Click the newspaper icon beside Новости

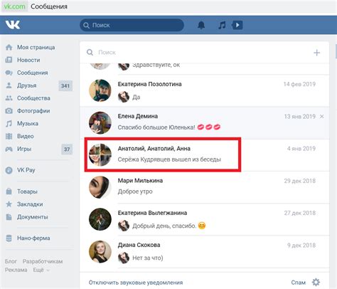click(9, 60)
